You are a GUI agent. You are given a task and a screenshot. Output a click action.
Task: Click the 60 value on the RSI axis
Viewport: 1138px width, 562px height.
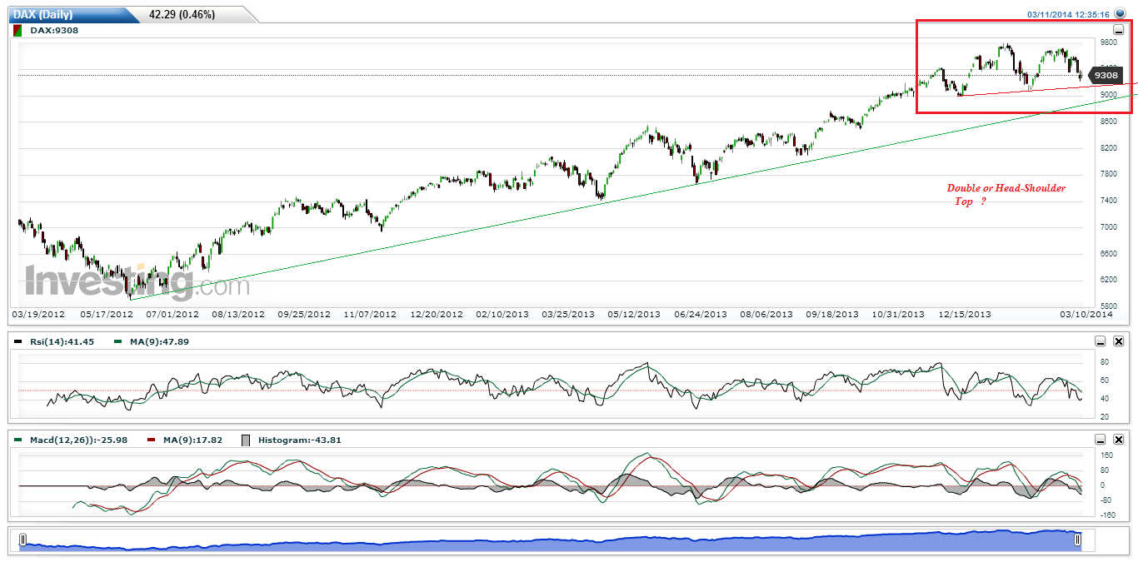pos(1104,380)
